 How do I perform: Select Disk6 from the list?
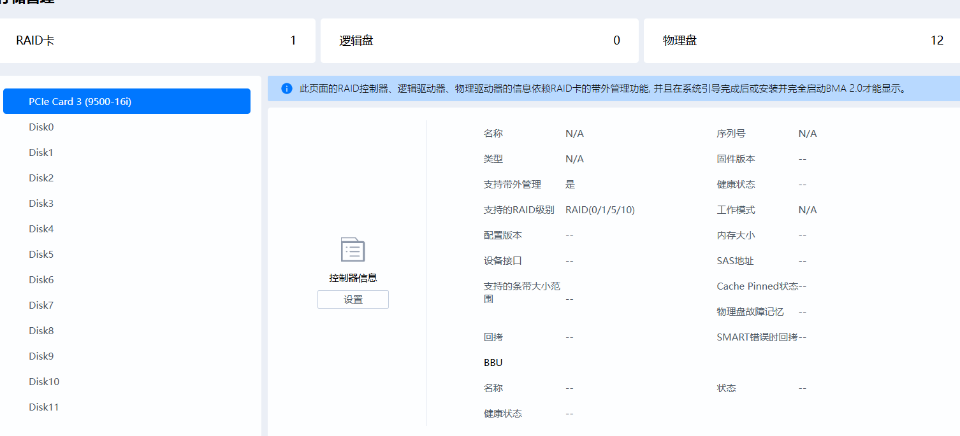point(41,279)
